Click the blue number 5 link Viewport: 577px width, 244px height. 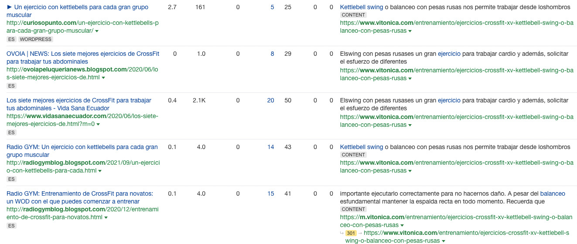[272, 7]
